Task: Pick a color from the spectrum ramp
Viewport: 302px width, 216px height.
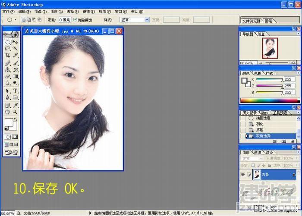Action: point(270,100)
